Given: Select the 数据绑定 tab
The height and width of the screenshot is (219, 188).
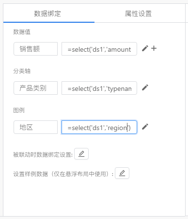Looking at the screenshot, I should 47,14.
